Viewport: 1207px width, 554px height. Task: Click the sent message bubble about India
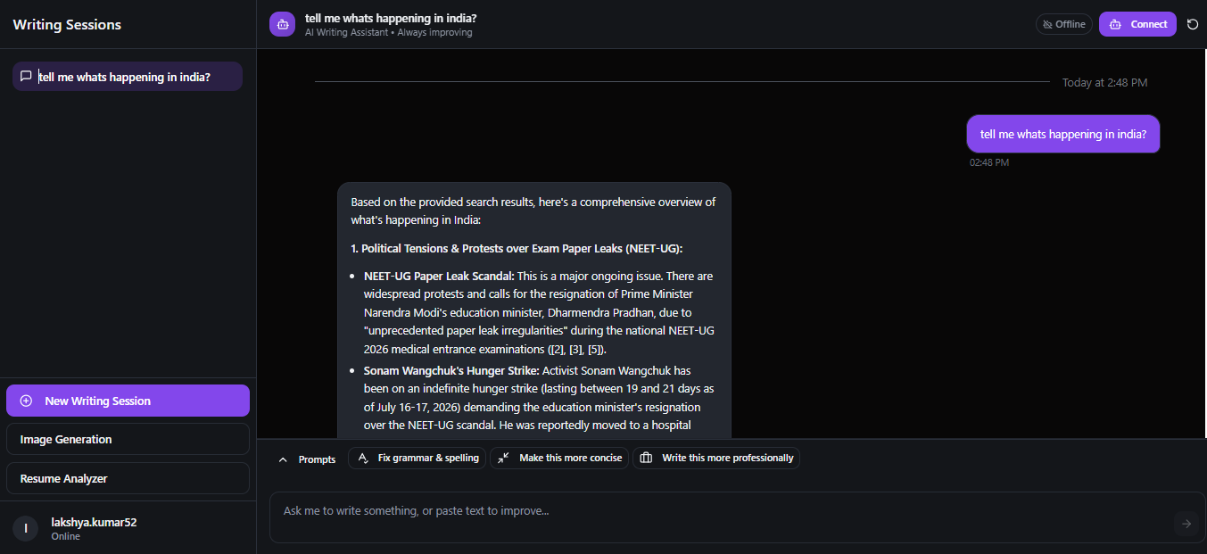click(1063, 134)
